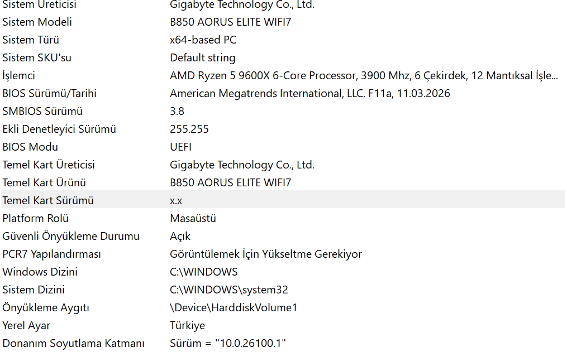Image resolution: width=567 pixels, height=352 pixels.
Task: Select the Temel Kart Üreticisi row
Action: [x=283, y=165]
